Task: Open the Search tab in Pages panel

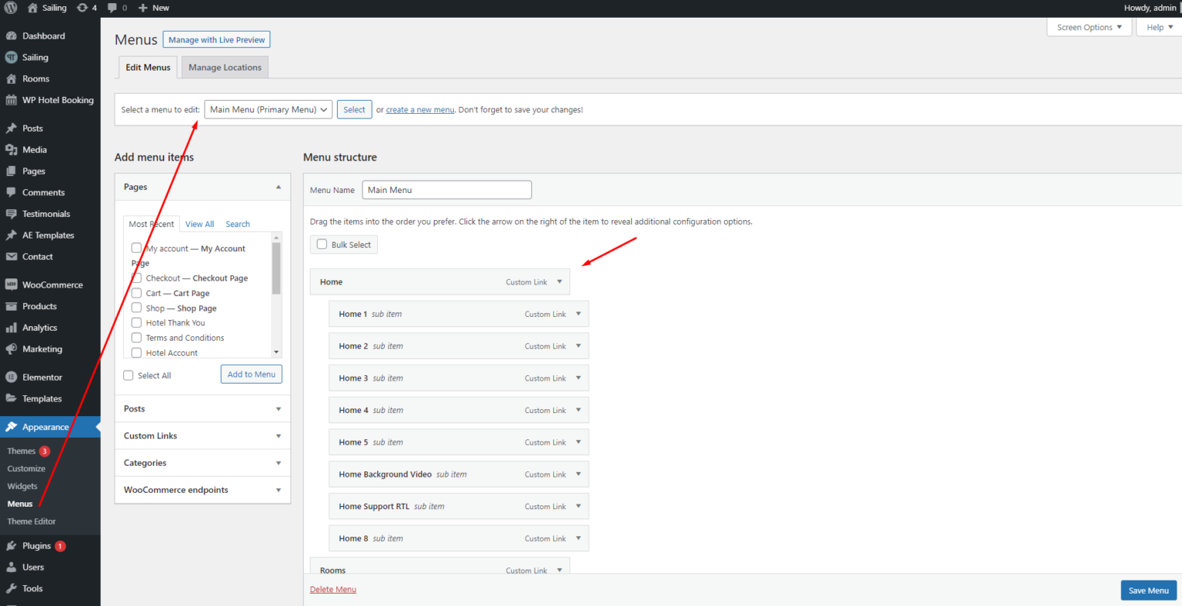Action: (237, 224)
